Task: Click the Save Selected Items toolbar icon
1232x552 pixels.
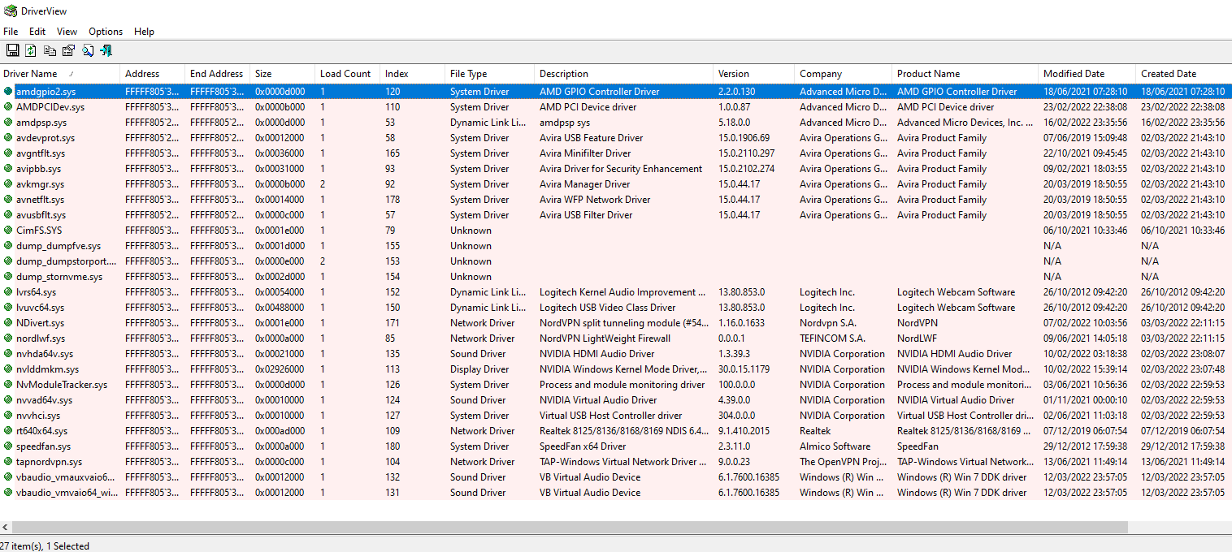Action: click(12, 50)
